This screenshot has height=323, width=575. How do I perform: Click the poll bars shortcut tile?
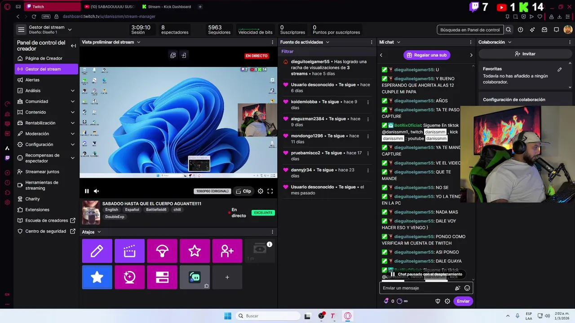pyautogui.click(x=162, y=277)
